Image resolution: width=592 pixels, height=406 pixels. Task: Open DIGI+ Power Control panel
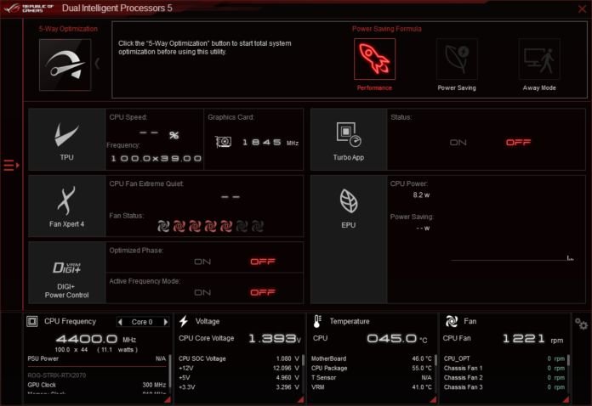coord(67,273)
